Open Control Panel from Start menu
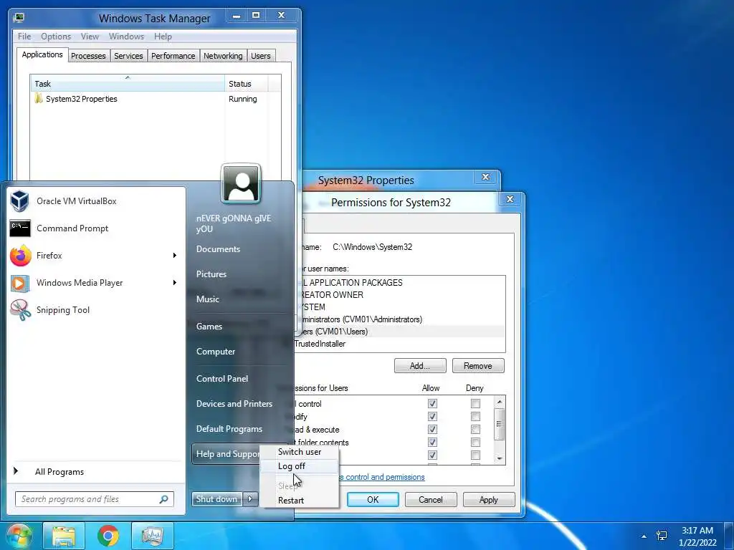 pos(222,379)
